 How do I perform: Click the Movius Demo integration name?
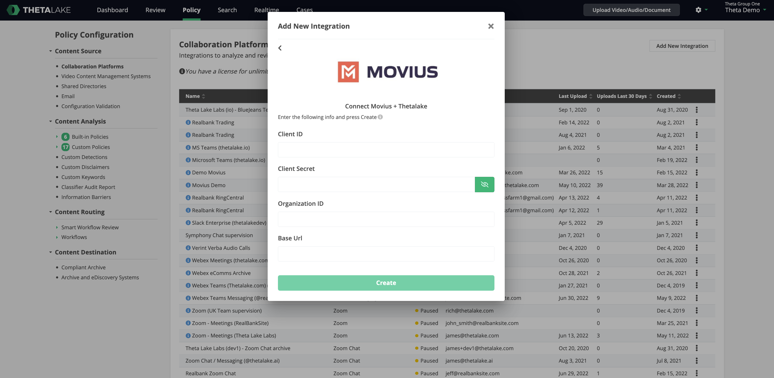coord(209,185)
